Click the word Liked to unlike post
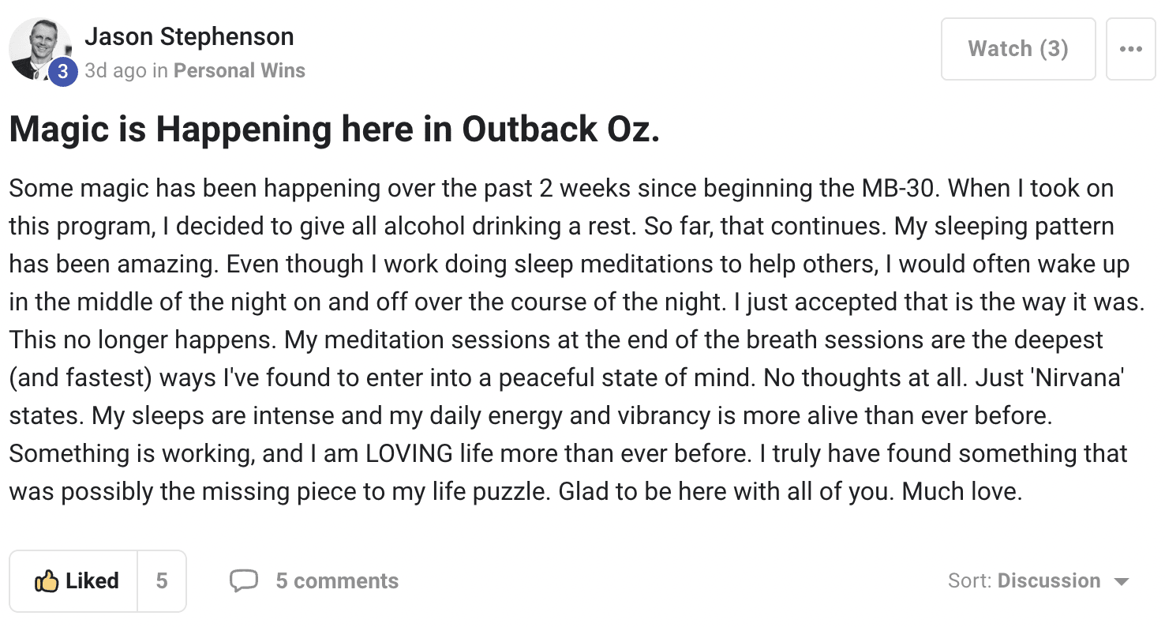The image size is (1165, 627). 92,581
